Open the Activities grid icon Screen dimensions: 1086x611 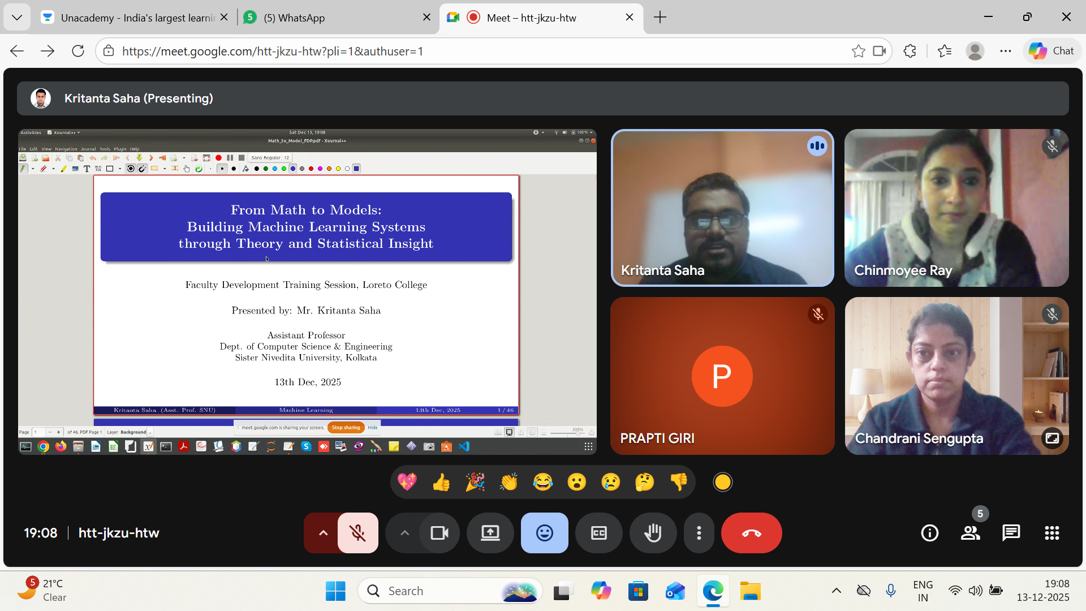[1051, 533]
